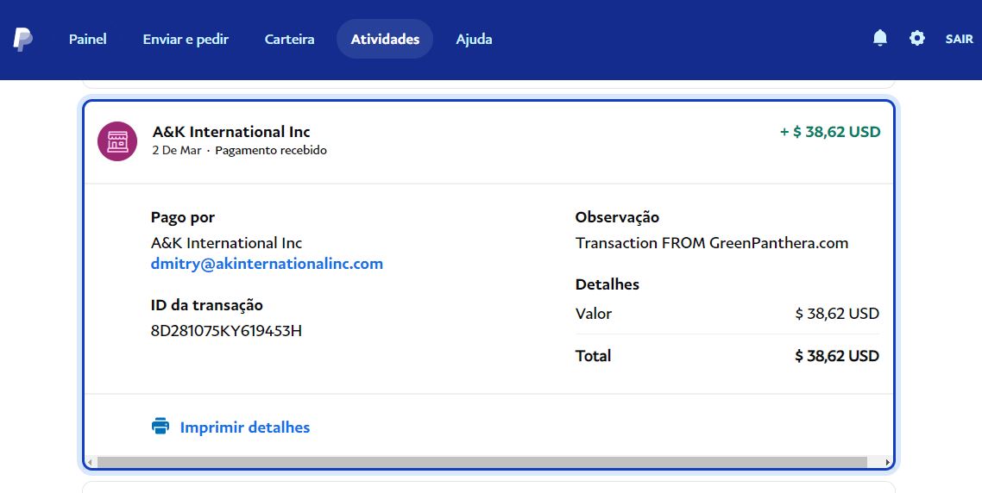The width and height of the screenshot is (982, 493).
Task: Go to the Painel tab
Action: (x=88, y=39)
